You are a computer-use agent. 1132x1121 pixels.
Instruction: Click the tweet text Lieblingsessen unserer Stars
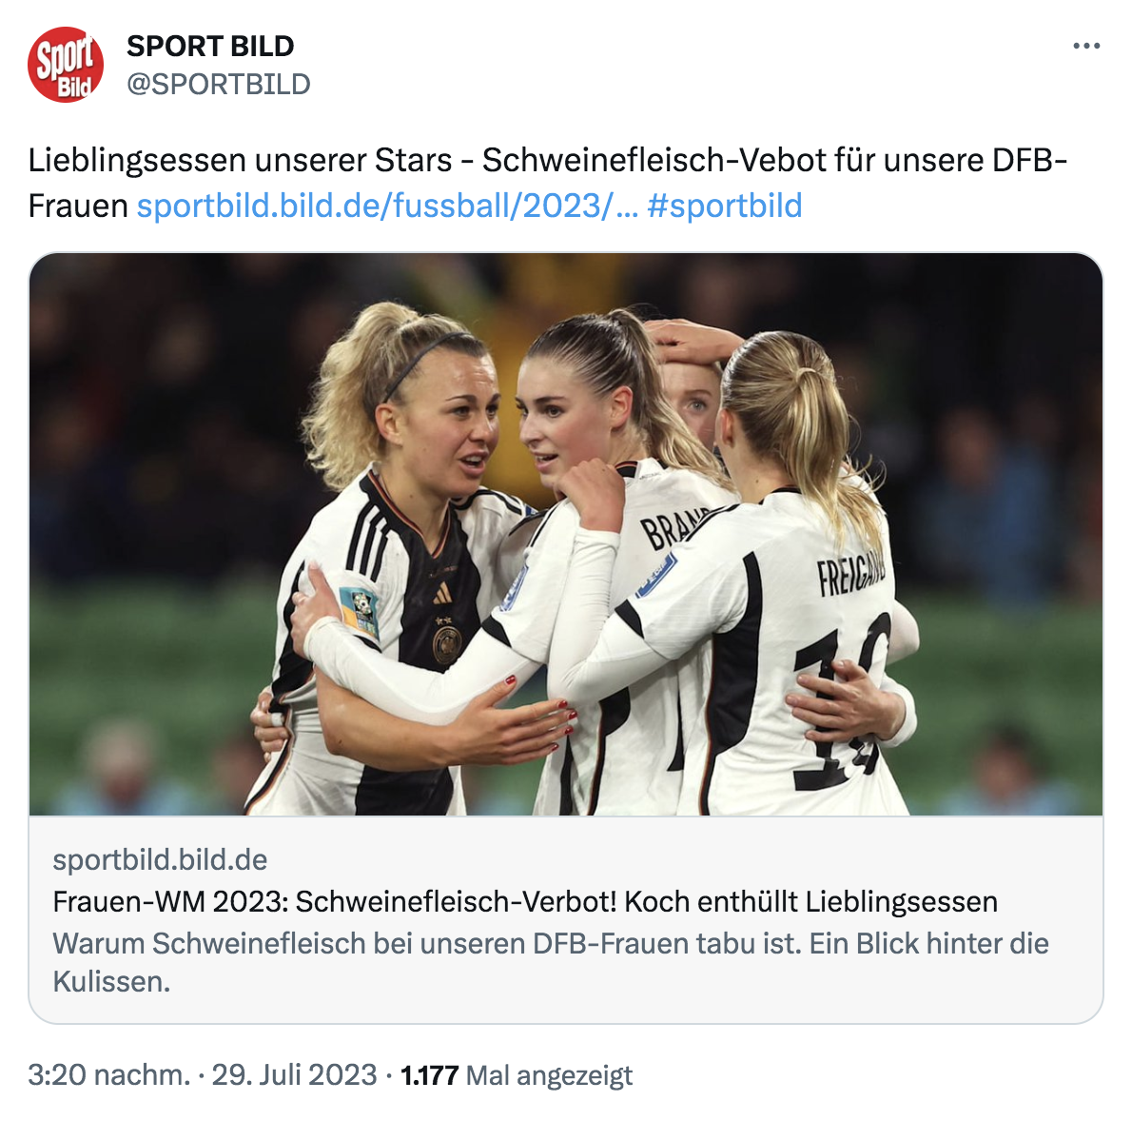[240, 161]
